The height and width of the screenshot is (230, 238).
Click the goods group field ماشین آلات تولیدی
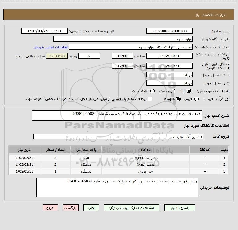118,136
